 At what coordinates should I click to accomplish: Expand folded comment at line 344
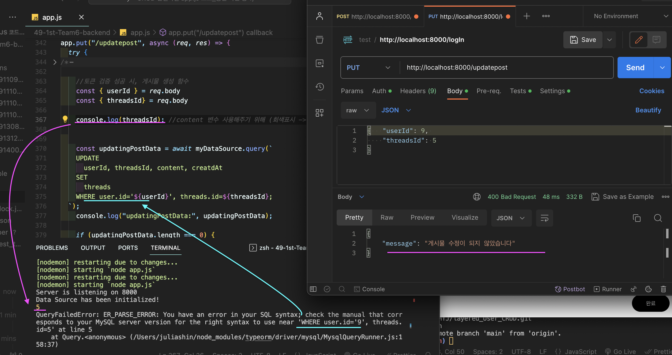coord(55,62)
